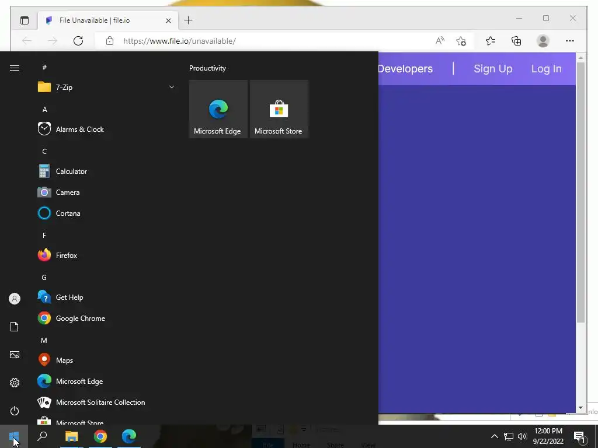598x448 pixels.
Task: Launch Google Chrome from app list
Action: coord(106,318)
